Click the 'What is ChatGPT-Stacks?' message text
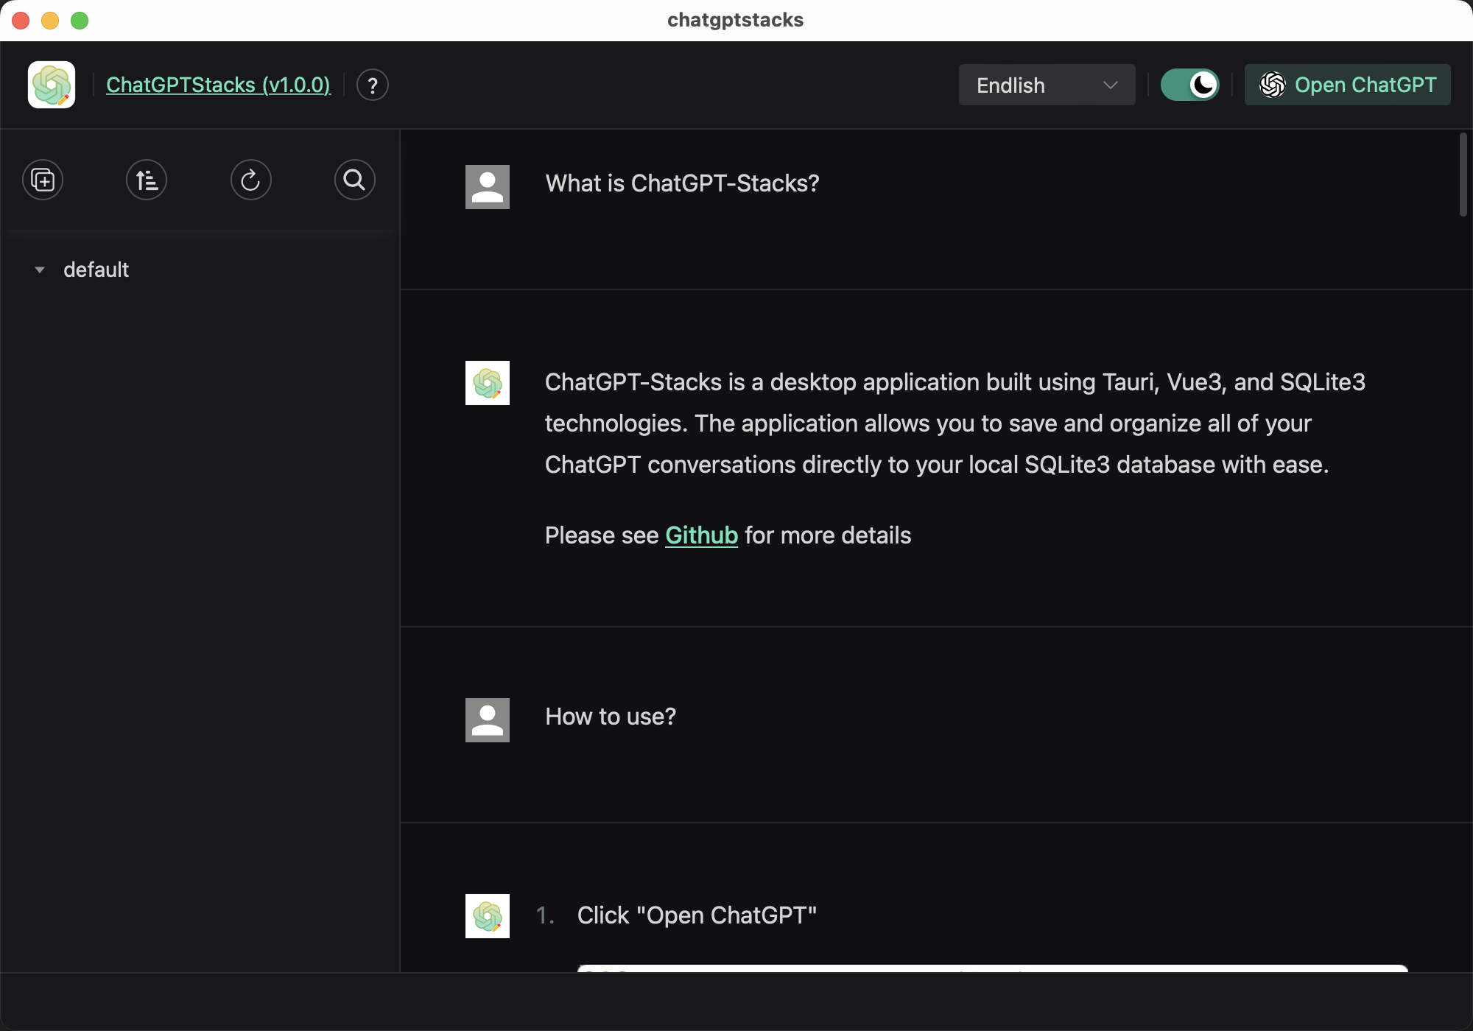The image size is (1473, 1031). 682,183
